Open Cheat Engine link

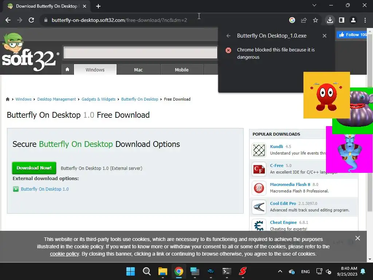pyautogui.click(x=283, y=222)
